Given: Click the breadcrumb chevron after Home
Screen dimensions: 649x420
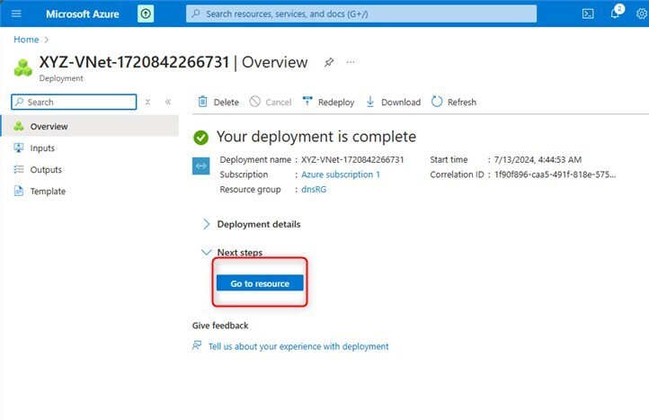Looking at the screenshot, I should coord(47,40).
